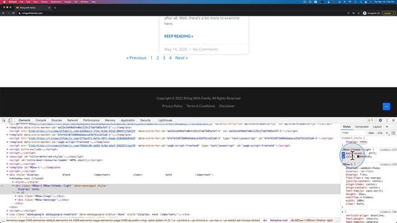Go to pagination page 4
397x223 pixels.
[x=170, y=58]
